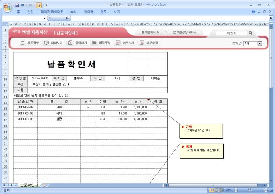Screen dimensions: 275x194
Task: Select the 단가 cell 15,000
Action: 119,113
